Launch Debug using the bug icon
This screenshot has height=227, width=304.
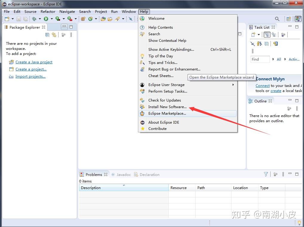[34, 19]
